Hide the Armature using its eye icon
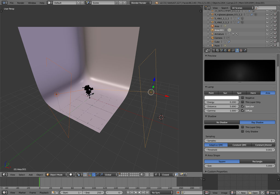Image resolution: width=280 pixels, height=195 pixels. tap(267, 34)
